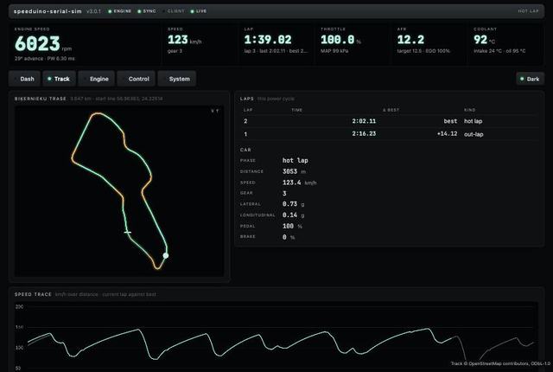This screenshot has height=372, width=553.
Task: Click the BRAKE value 0 %
Action: point(288,237)
